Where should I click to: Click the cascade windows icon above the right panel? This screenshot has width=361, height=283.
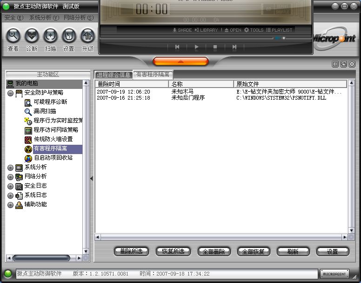343,64
